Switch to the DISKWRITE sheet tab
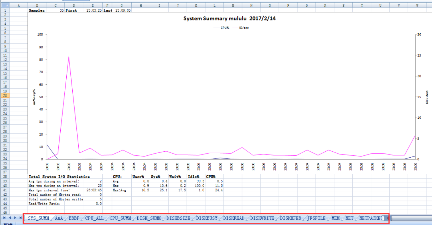The width and height of the screenshot is (432, 225). [262, 218]
